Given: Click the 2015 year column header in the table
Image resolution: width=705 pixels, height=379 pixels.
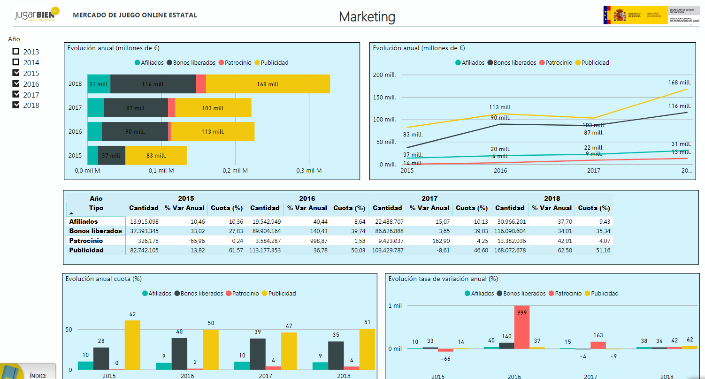Looking at the screenshot, I should (x=186, y=198).
